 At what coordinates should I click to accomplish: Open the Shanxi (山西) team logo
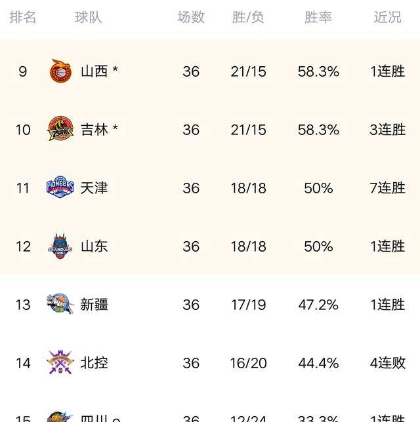(x=60, y=71)
